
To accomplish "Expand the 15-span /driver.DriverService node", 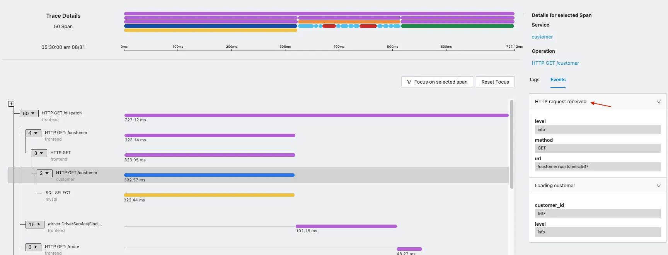I will [35, 224].
